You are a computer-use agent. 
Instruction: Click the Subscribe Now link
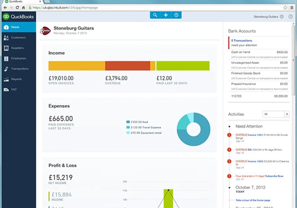pos(274,176)
